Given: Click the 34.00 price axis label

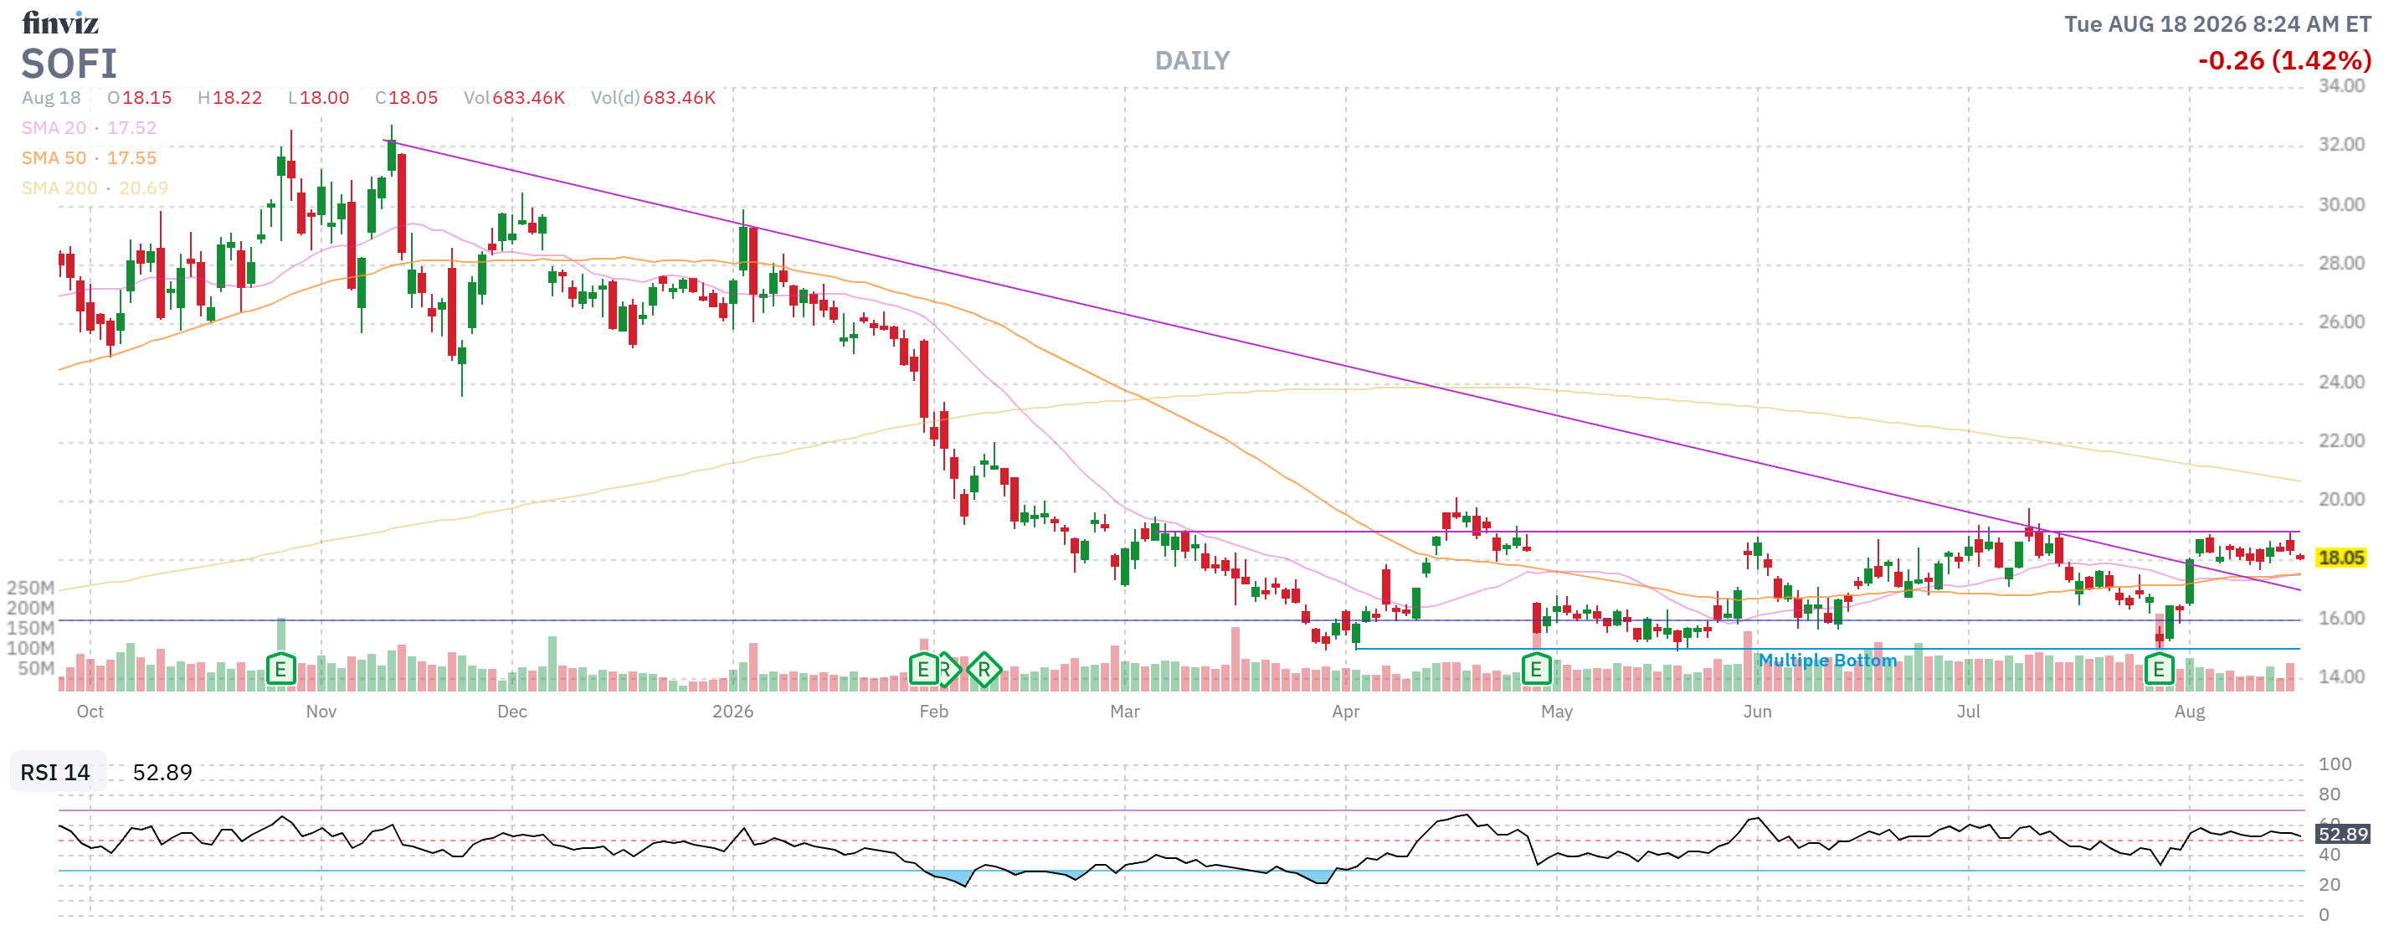Looking at the screenshot, I should (2341, 85).
